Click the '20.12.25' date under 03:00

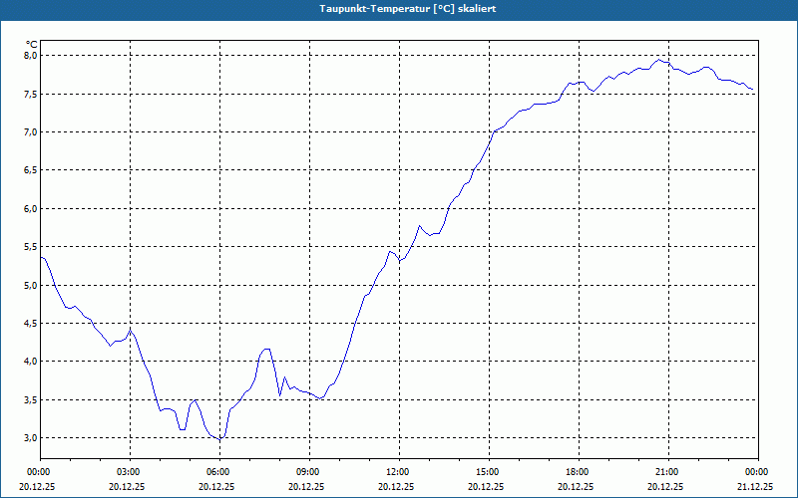click(127, 486)
